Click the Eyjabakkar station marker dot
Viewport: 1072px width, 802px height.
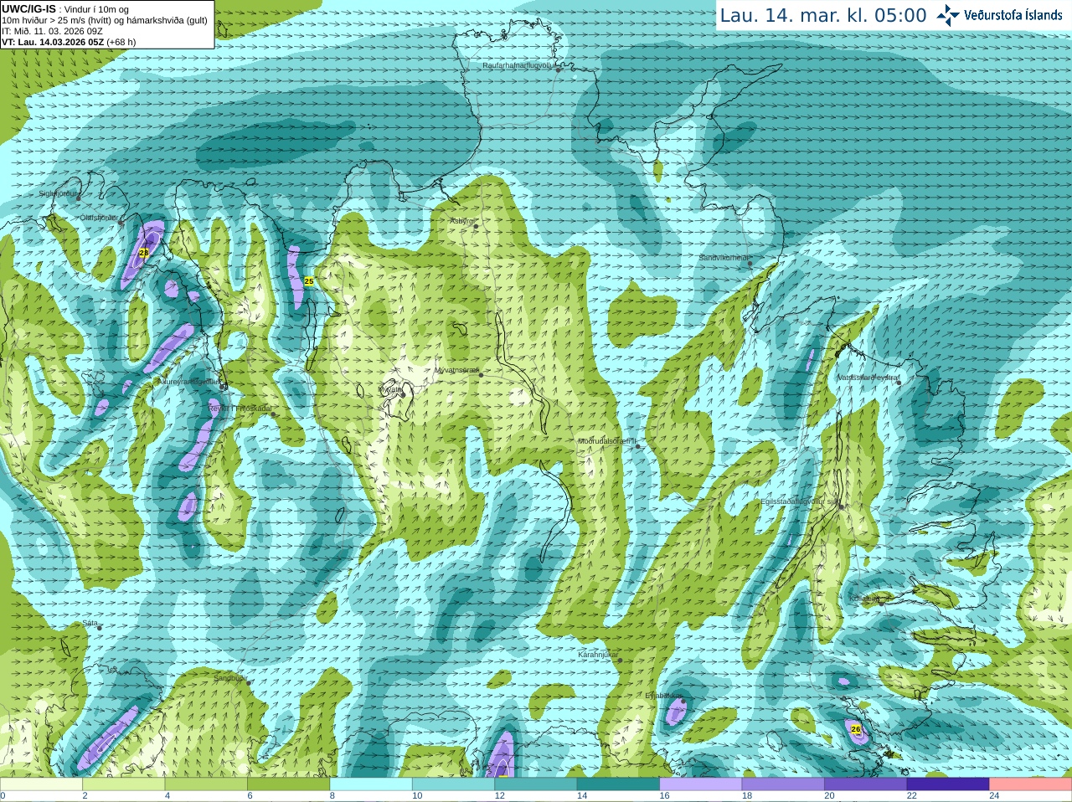click(683, 701)
